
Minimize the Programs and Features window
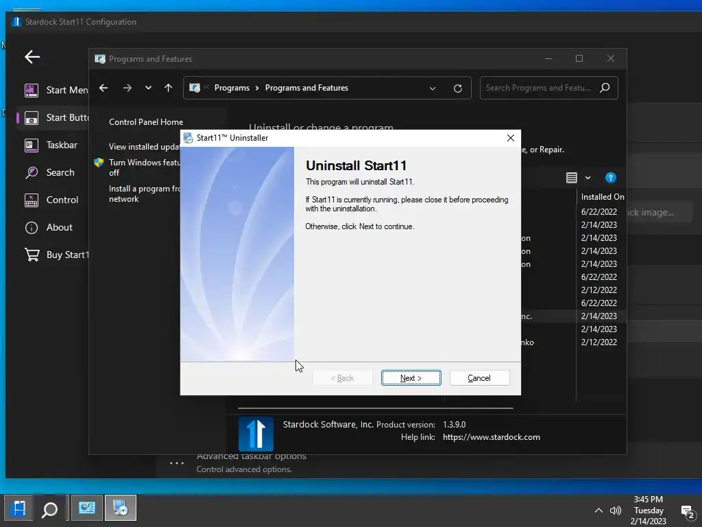pyautogui.click(x=548, y=59)
